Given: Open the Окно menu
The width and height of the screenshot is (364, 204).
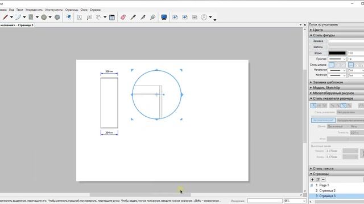Looking at the screenshot, I should 84,10.
